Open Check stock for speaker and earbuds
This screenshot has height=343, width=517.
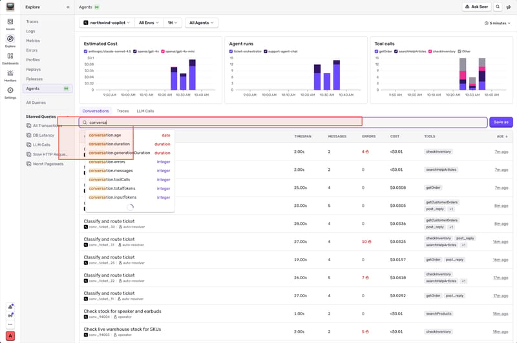122,311
